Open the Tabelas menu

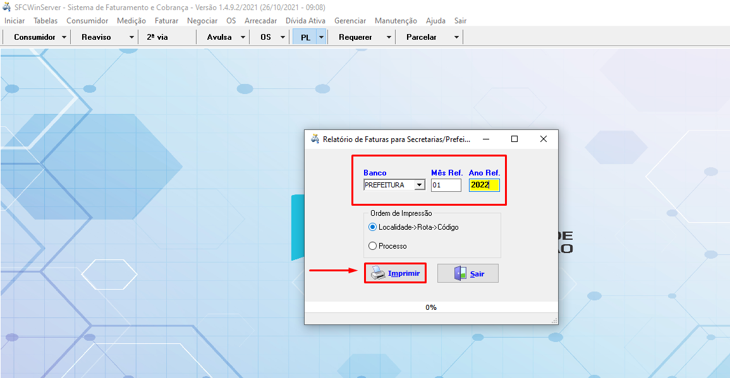coord(46,21)
